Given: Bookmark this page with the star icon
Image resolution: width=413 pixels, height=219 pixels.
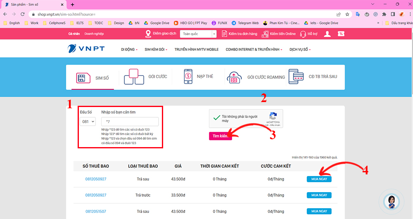Looking at the screenshot, I should [347, 14].
